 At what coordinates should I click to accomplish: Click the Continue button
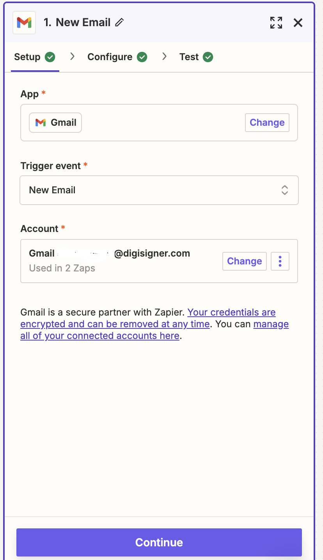159,542
